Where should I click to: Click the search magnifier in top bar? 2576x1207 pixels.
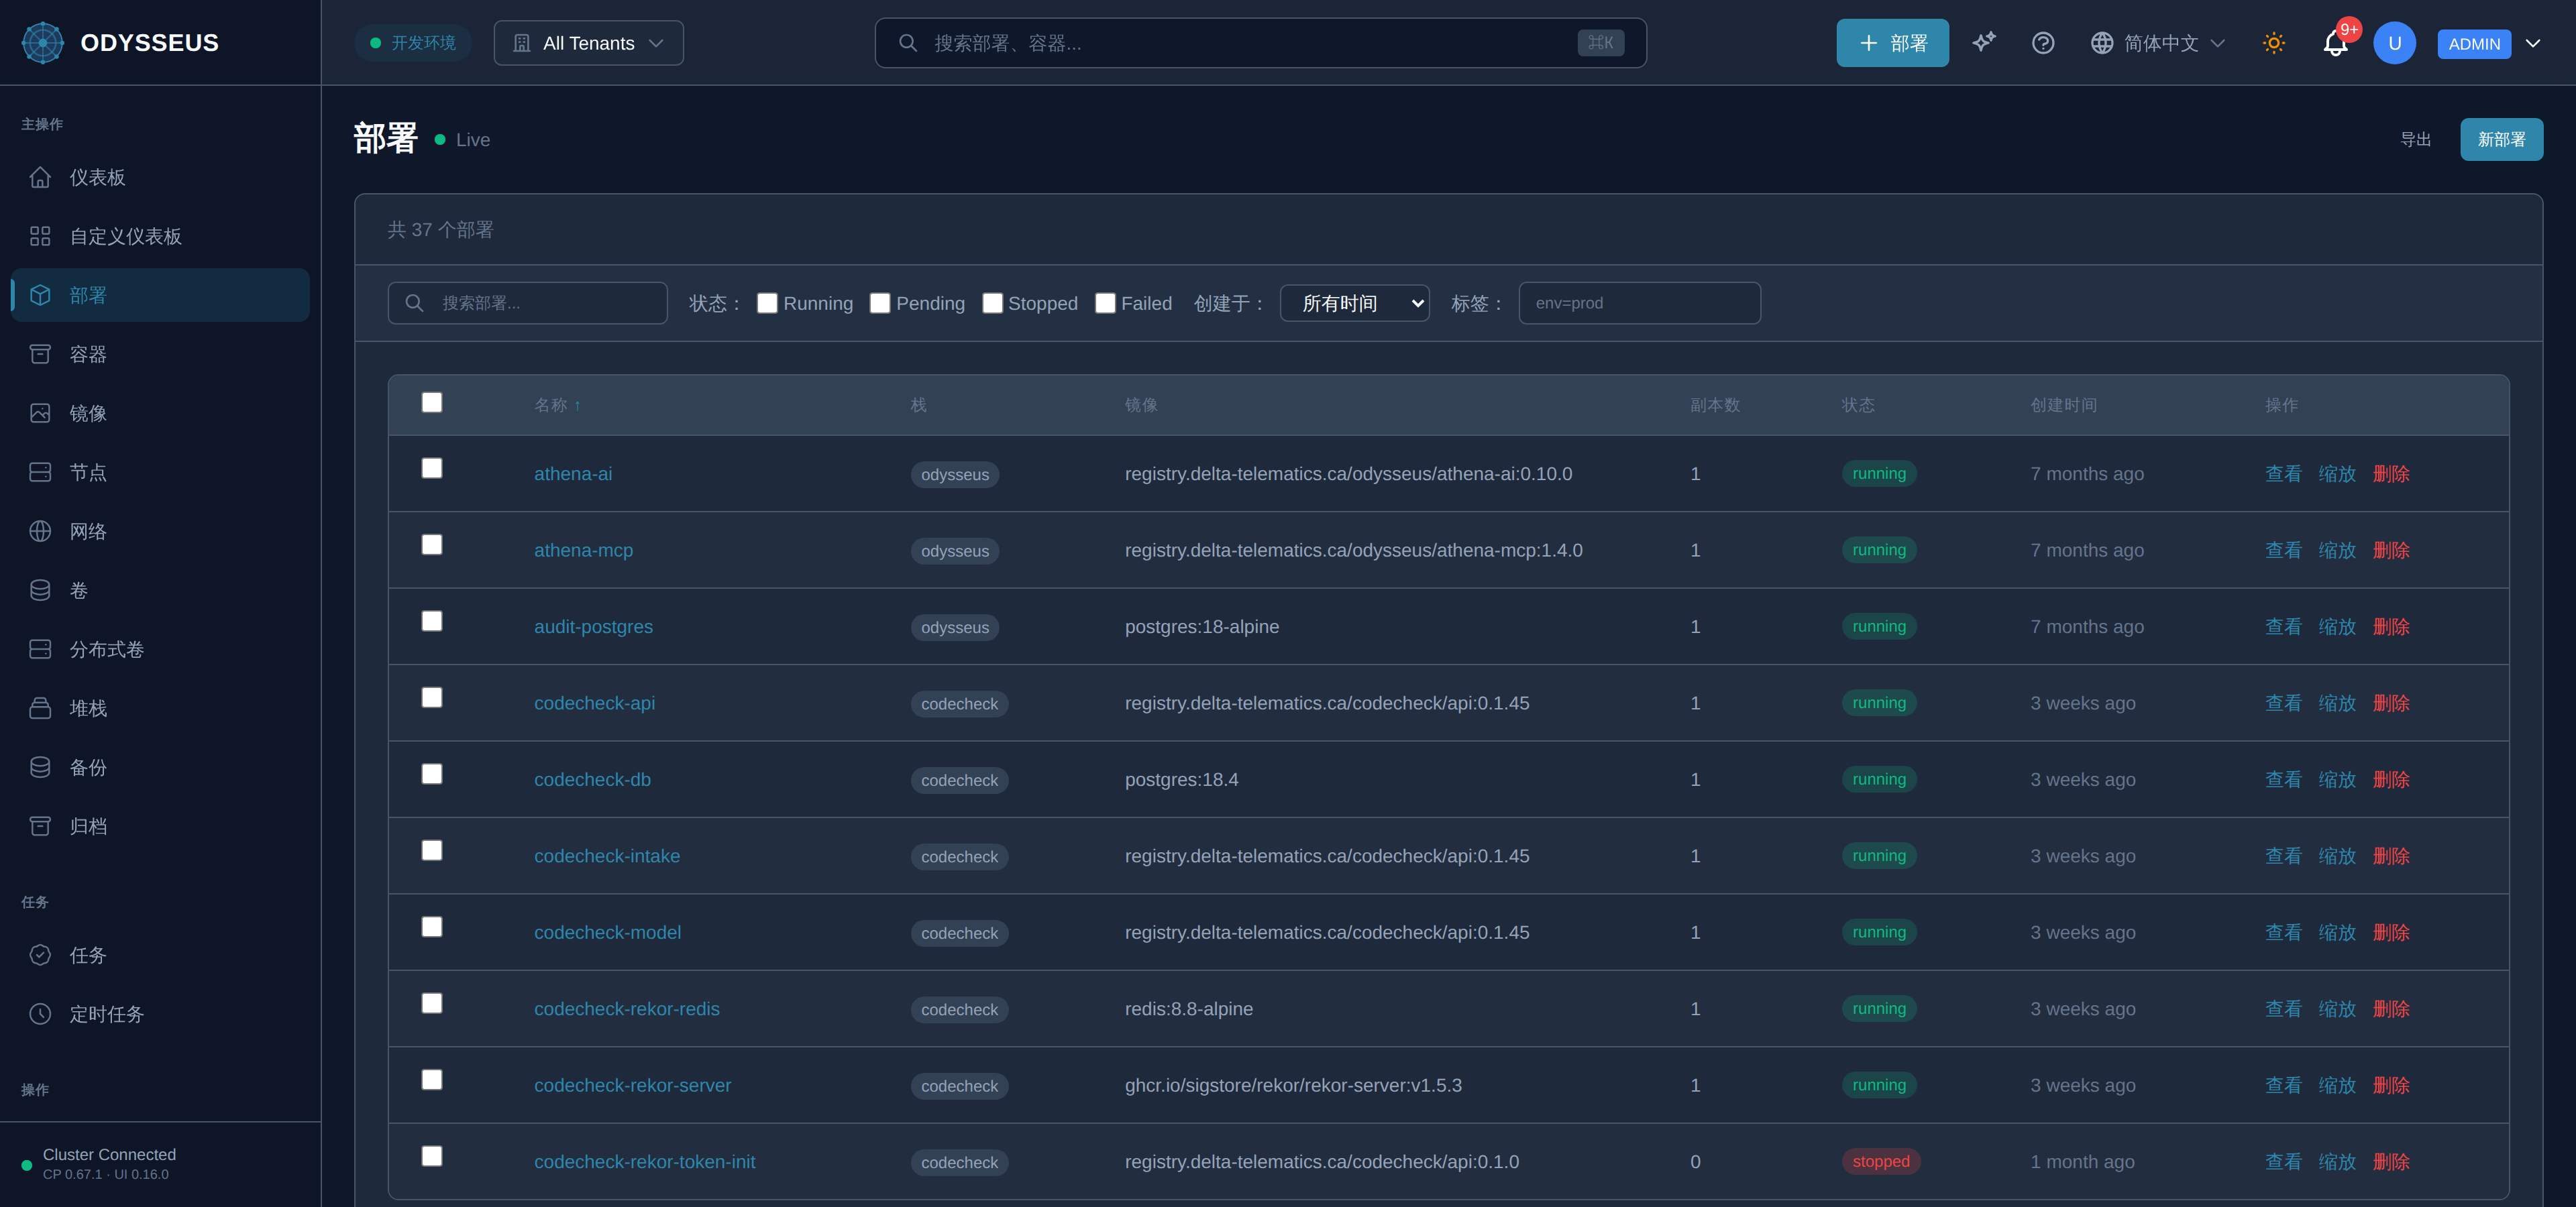(x=908, y=43)
